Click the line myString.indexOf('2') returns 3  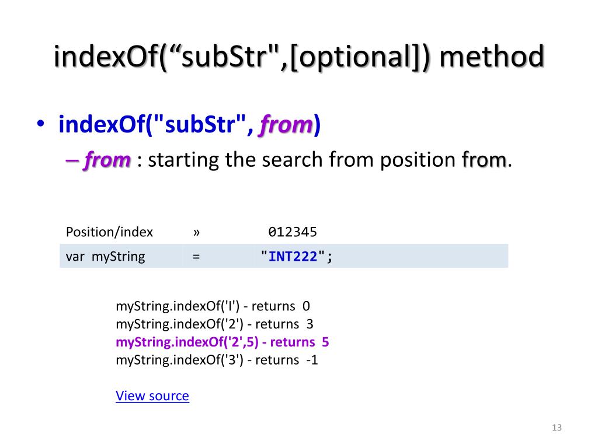point(214,324)
